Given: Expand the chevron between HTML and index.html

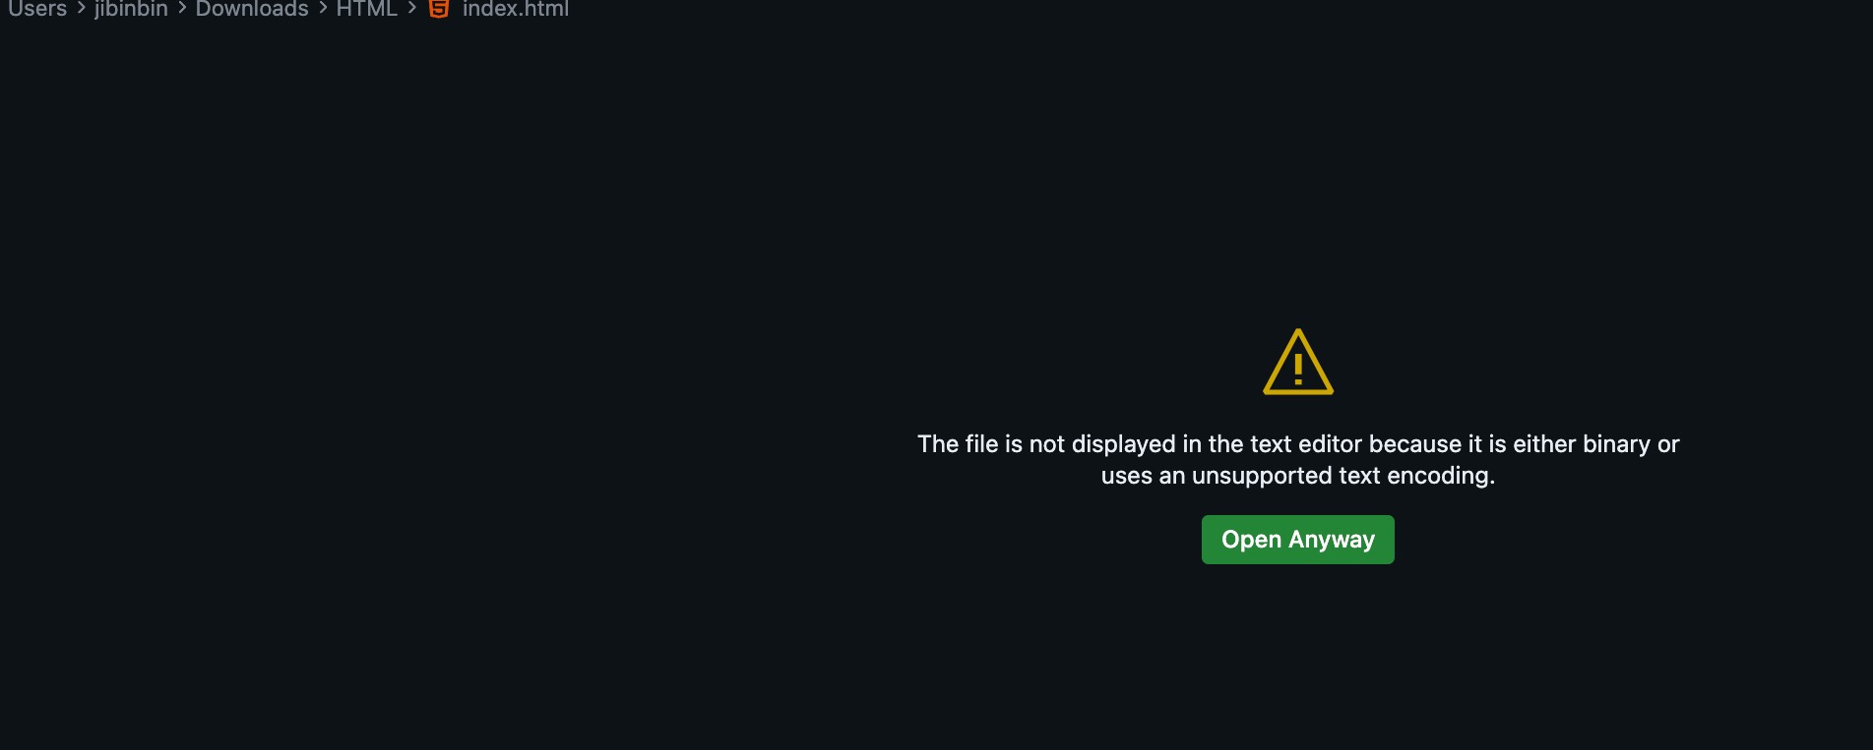Looking at the screenshot, I should point(412,8).
